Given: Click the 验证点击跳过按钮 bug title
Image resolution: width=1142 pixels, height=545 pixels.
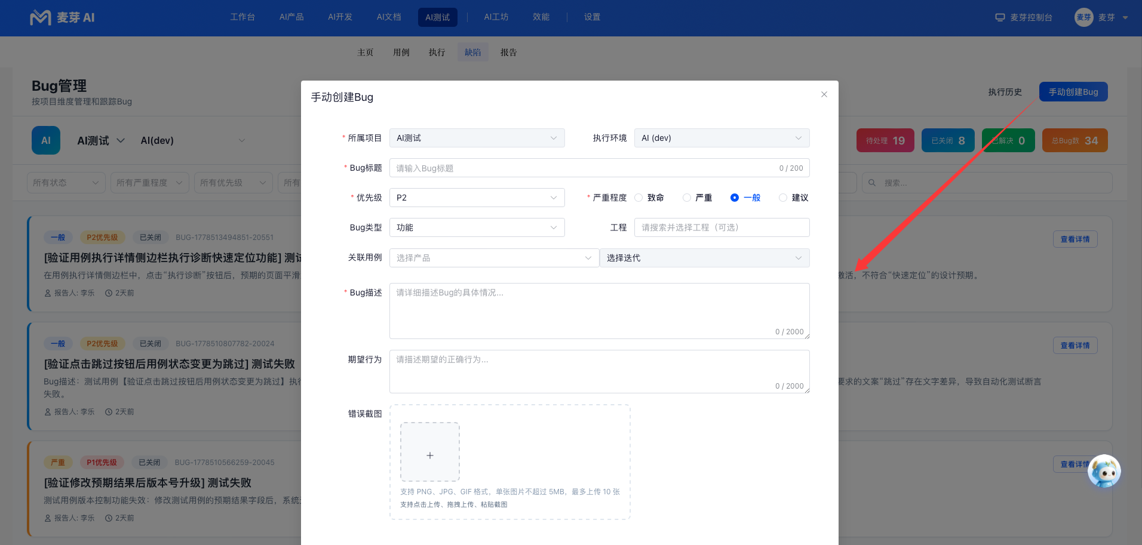Looking at the screenshot, I should (x=170, y=364).
